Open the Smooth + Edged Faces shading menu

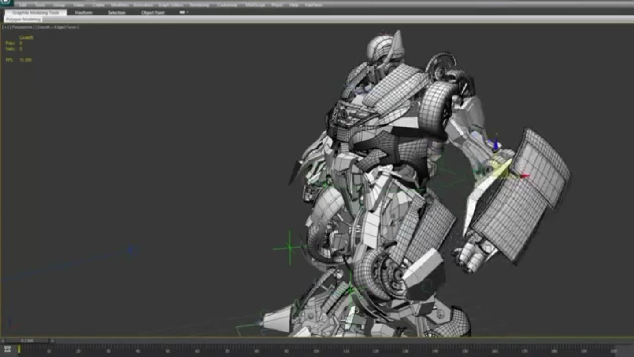point(57,27)
